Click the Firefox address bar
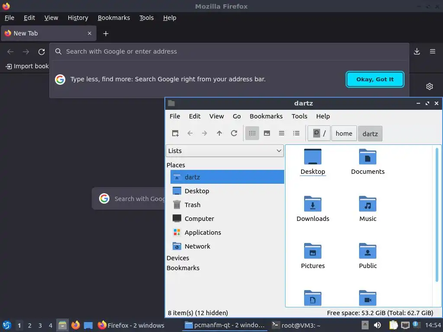The image size is (443, 332). pyautogui.click(x=229, y=51)
